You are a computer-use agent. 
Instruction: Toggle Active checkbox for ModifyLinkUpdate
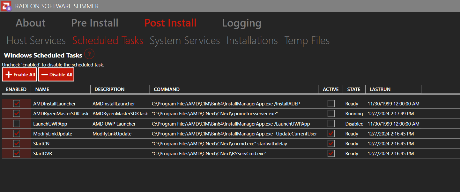[331, 134]
